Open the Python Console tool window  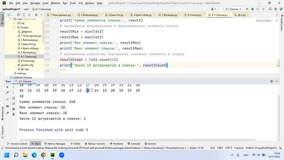pyautogui.click(x=95, y=144)
